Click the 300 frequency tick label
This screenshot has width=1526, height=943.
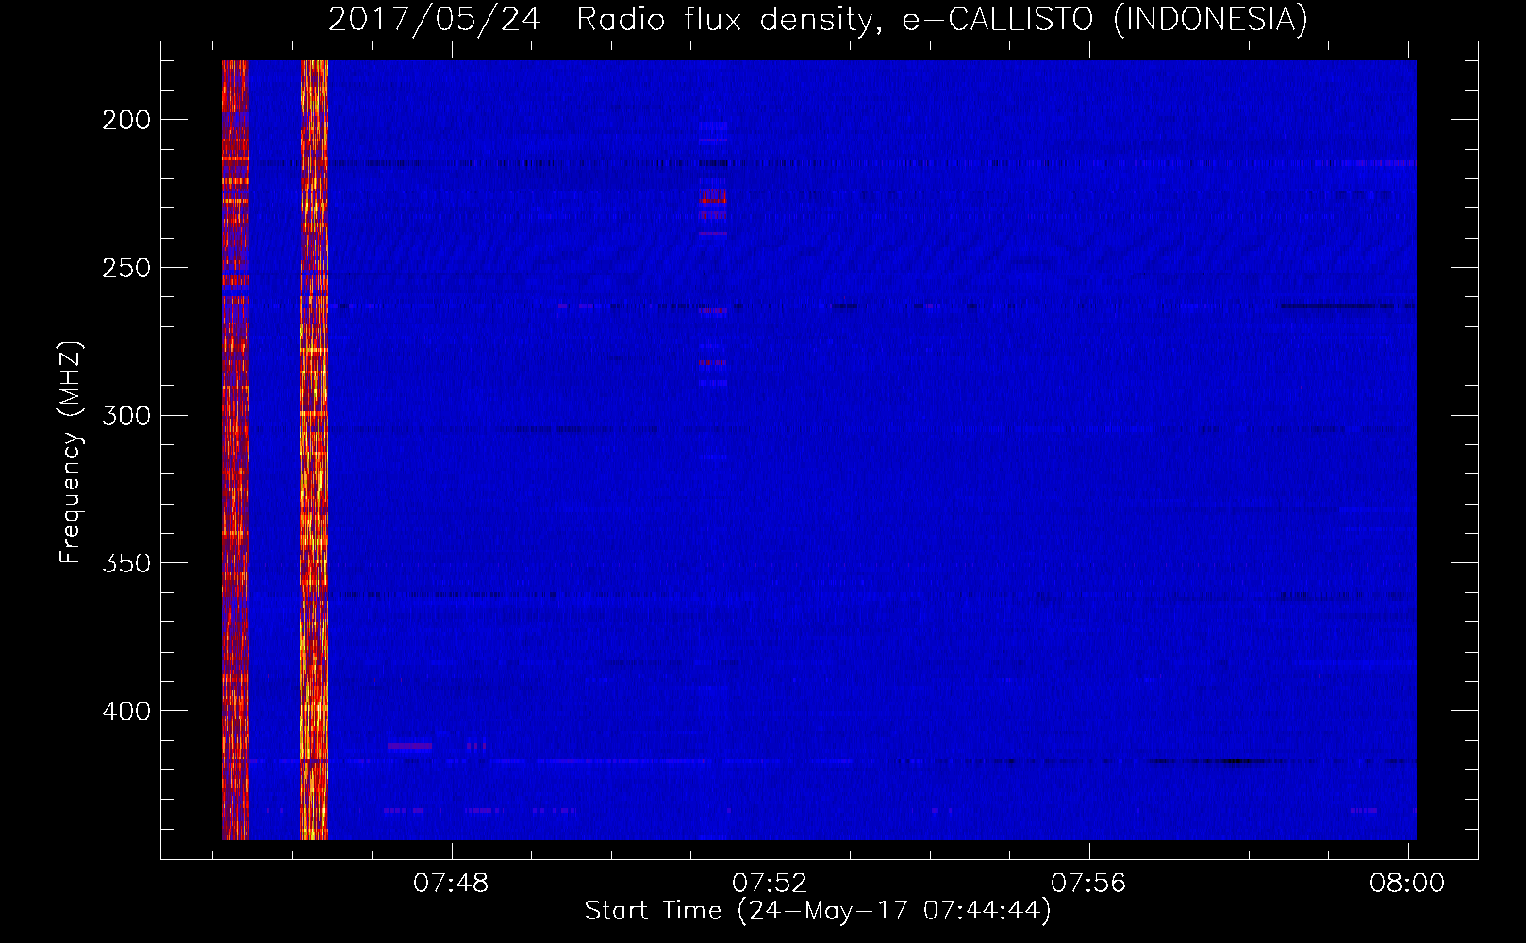[x=126, y=416]
